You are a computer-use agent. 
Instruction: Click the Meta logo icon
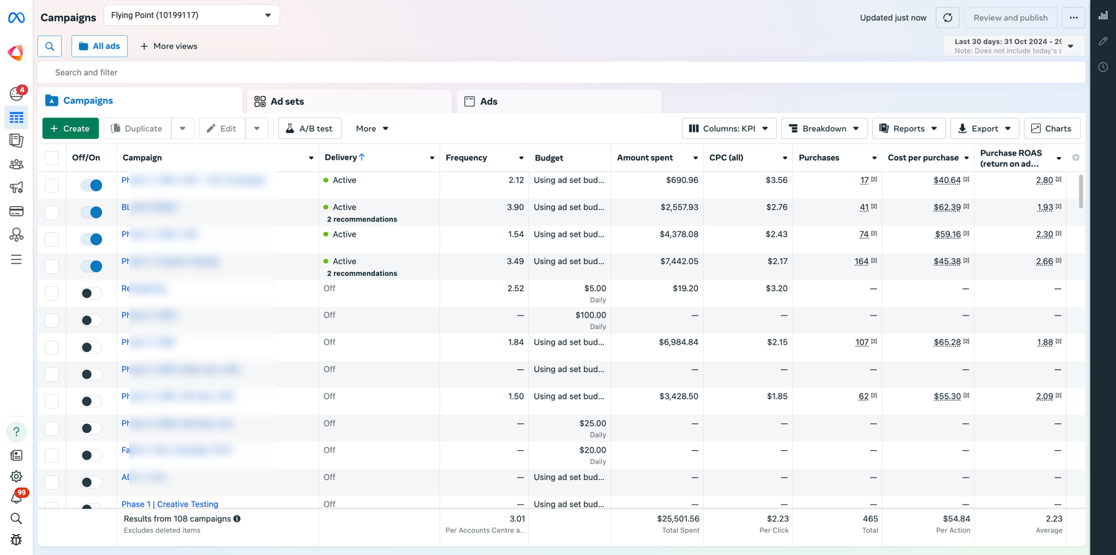16,17
